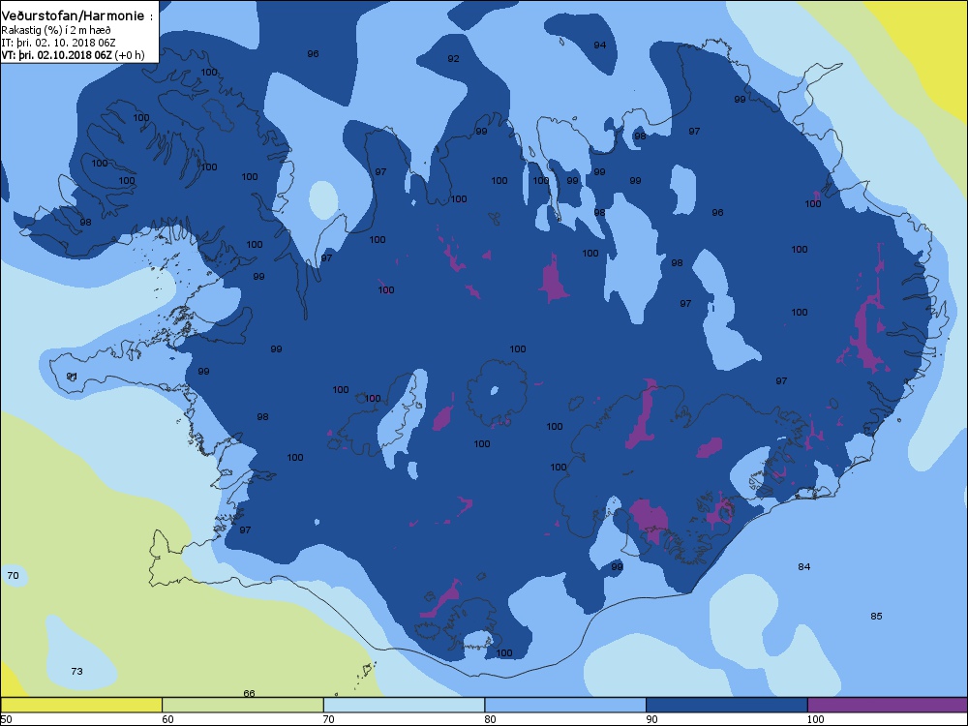Click the humidity value 92 on the map
The image size is (968, 726).
[453, 59]
